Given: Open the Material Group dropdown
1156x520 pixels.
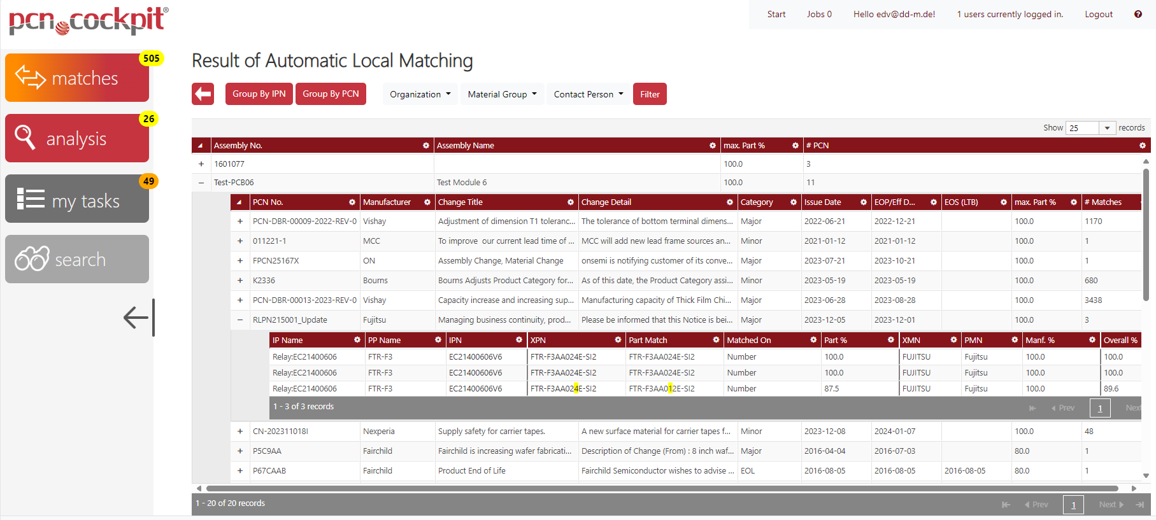Looking at the screenshot, I should 503,94.
